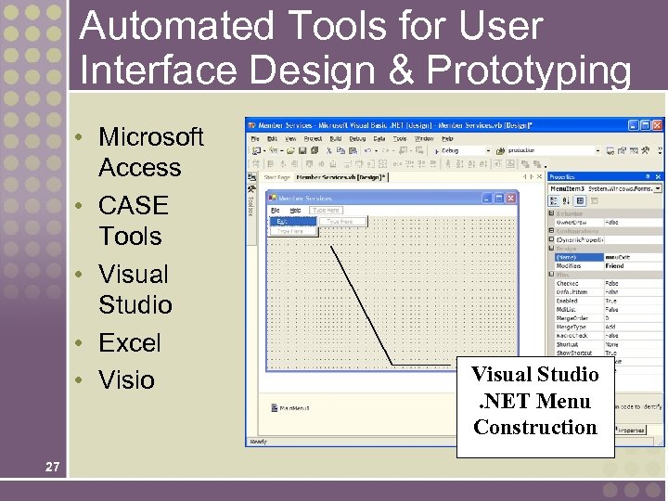Image resolution: width=668 pixels, height=501 pixels.
Task: Collapse the Behavior category in Properties
Action: coord(551,213)
